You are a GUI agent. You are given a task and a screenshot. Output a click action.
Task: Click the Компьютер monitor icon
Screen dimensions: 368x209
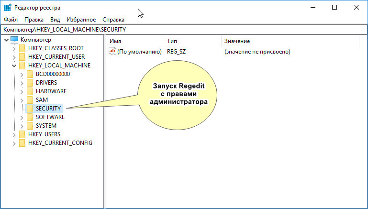coord(14,40)
